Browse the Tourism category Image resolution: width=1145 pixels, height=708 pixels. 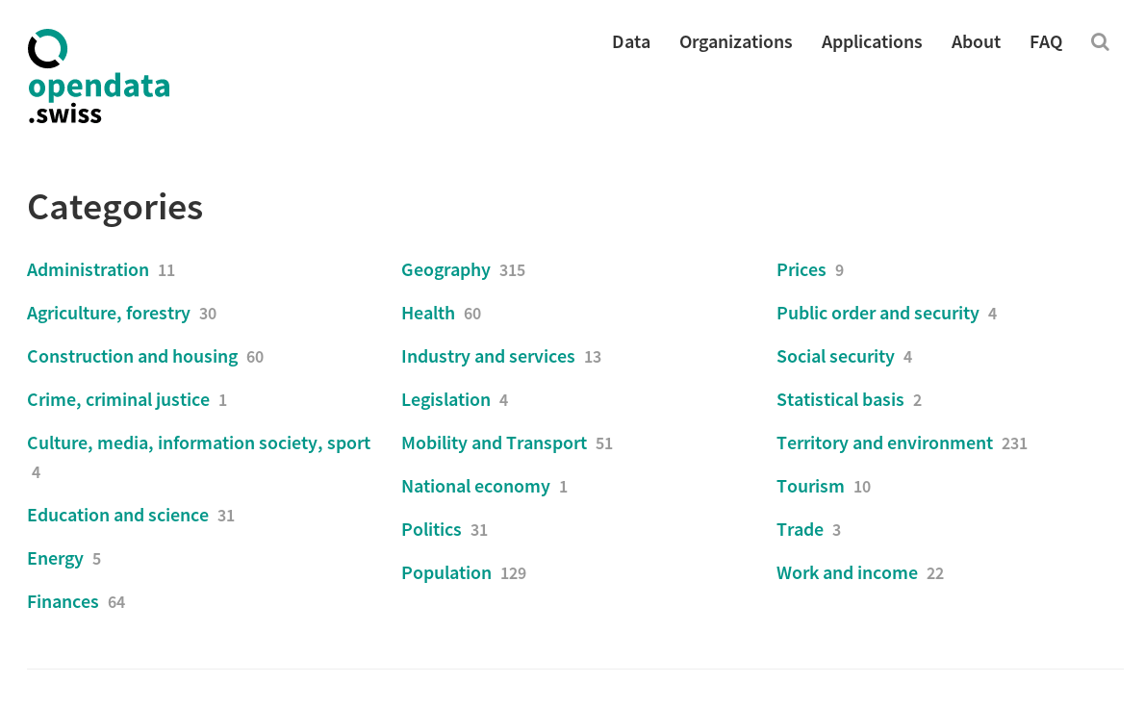pos(810,487)
